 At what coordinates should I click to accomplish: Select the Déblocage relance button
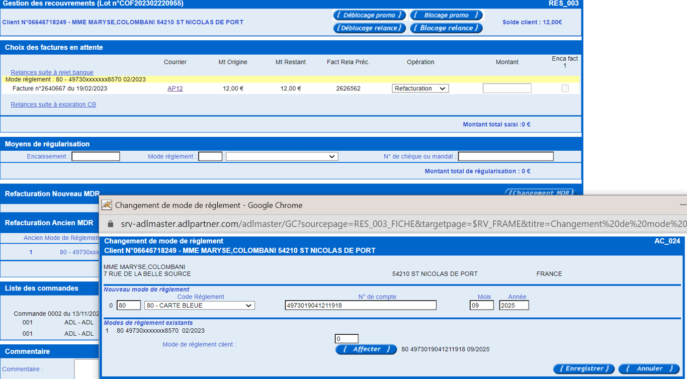click(x=370, y=28)
